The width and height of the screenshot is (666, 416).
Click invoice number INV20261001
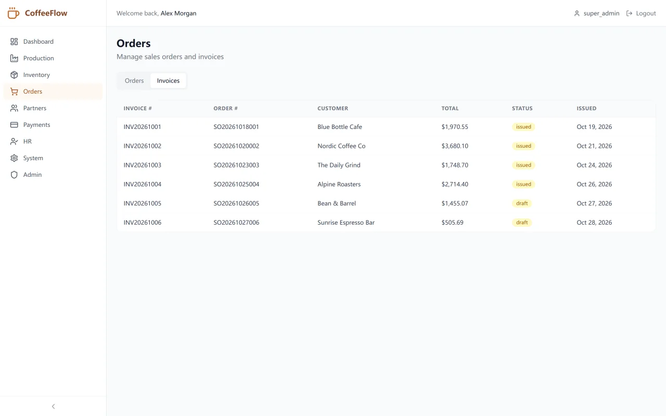[143, 127]
